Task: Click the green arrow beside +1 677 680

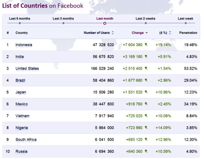Action: (146, 80)
